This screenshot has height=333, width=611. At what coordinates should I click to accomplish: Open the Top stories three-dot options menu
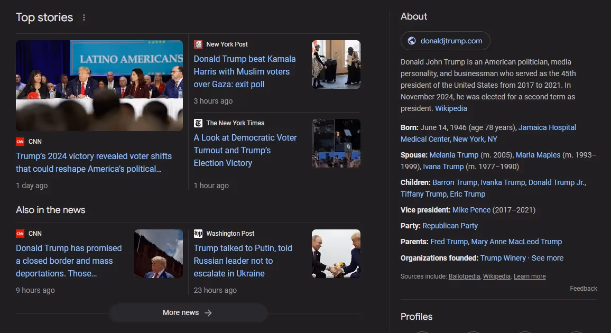coord(84,17)
